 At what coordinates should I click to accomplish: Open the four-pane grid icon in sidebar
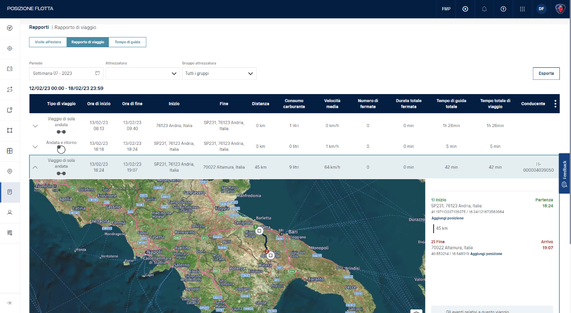pyautogui.click(x=10, y=151)
